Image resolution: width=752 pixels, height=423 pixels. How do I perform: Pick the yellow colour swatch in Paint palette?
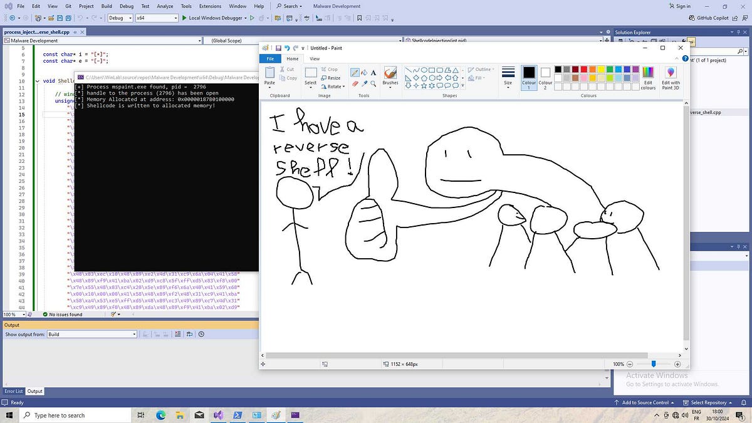[x=601, y=70]
